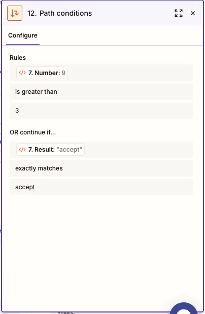Click the "OR continue if..." label

[x=32, y=132]
